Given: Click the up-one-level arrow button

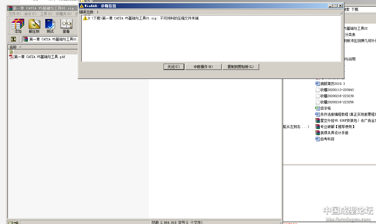Looking at the screenshot, I should 13,39.
